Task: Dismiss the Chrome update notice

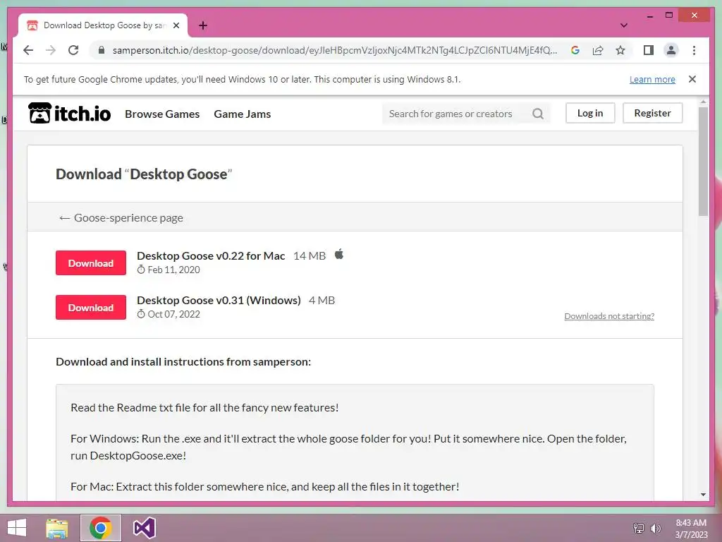Action: click(692, 79)
